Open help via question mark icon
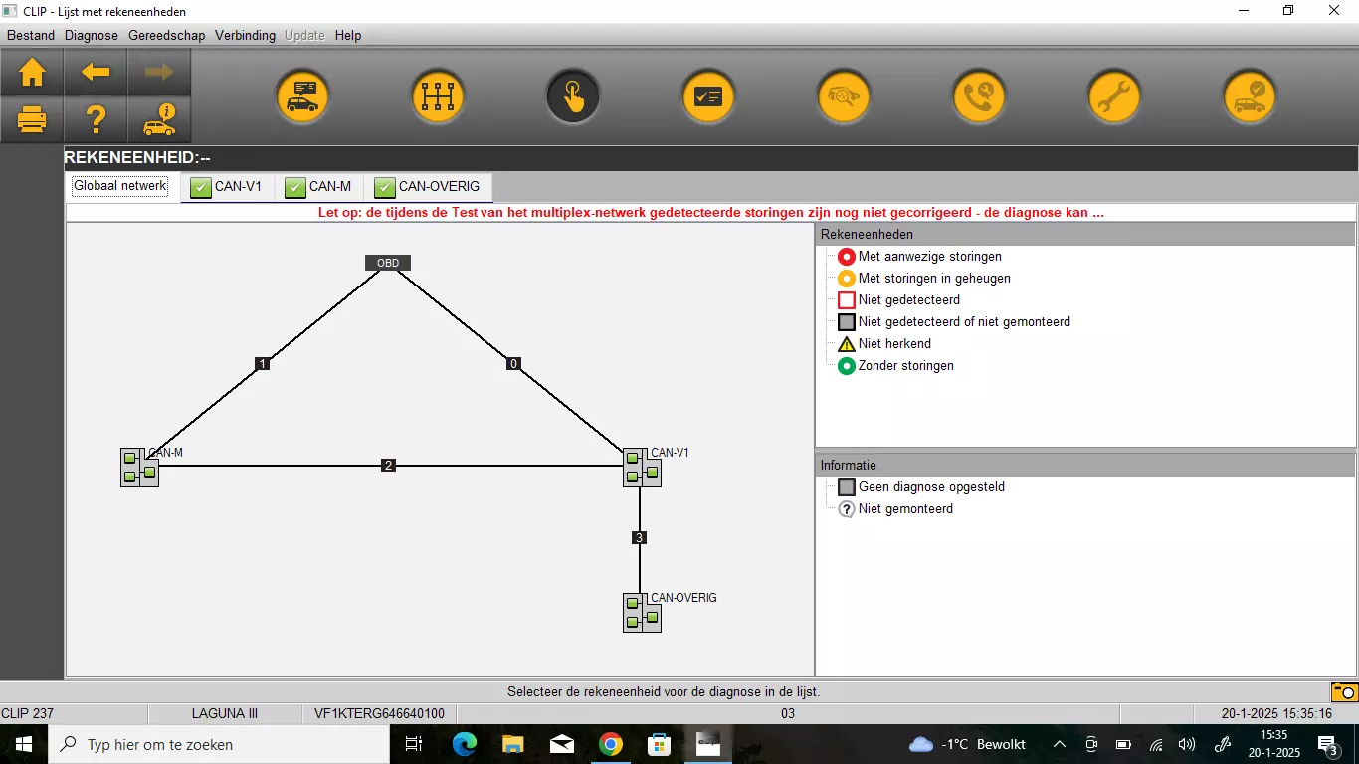The image size is (1359, 764). click(96, 120)
